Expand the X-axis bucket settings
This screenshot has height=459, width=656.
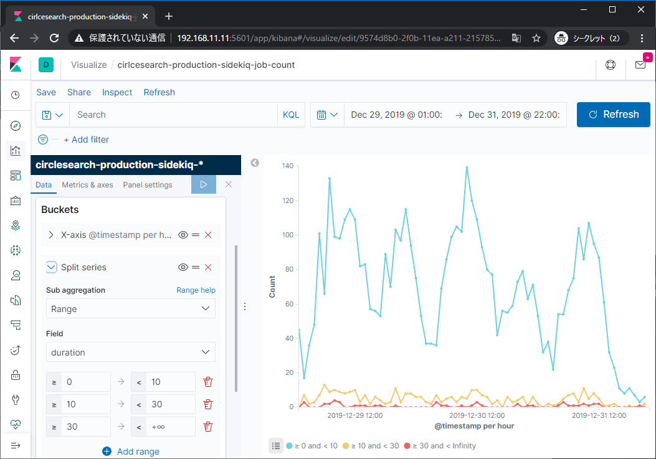click(51, 235)
